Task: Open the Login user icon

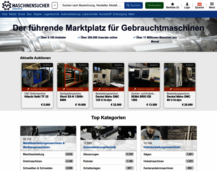Action: (x=187, y=4)
